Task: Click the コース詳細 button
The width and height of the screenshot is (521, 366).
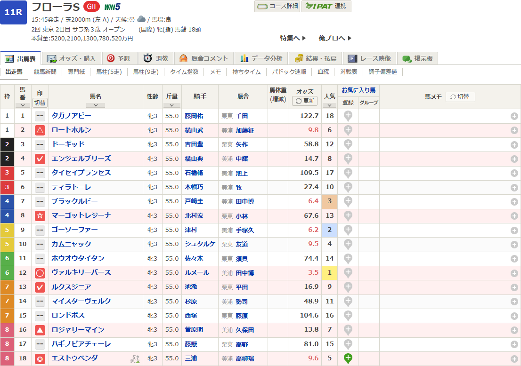Action: [277, 6]
